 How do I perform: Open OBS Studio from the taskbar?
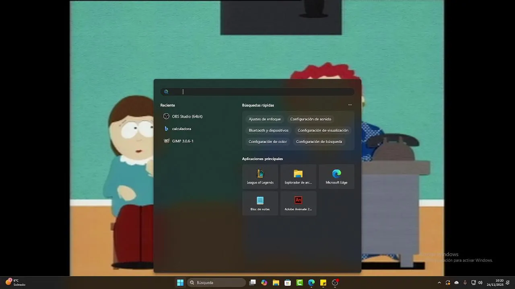[335, 283]
